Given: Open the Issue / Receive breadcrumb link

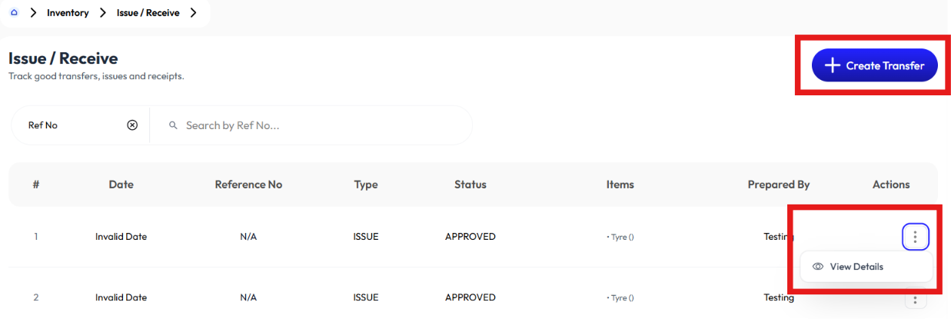Looking at the screenshot, I should click(x=148, y=13).
